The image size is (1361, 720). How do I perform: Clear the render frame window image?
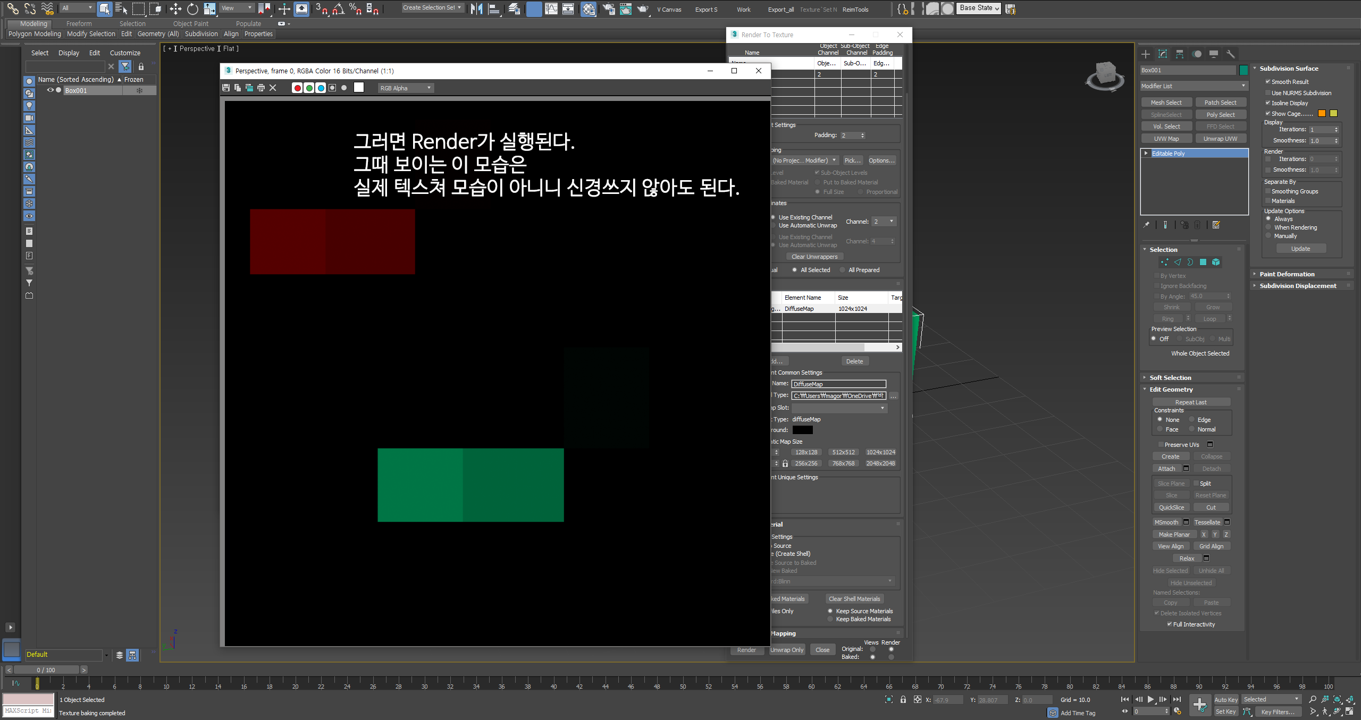tap(273, 88)
